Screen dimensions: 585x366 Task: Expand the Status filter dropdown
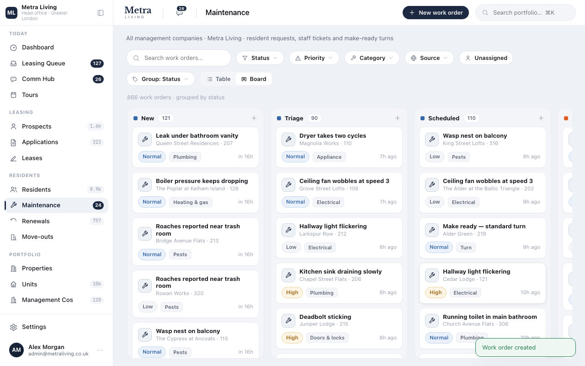(260, 58)
